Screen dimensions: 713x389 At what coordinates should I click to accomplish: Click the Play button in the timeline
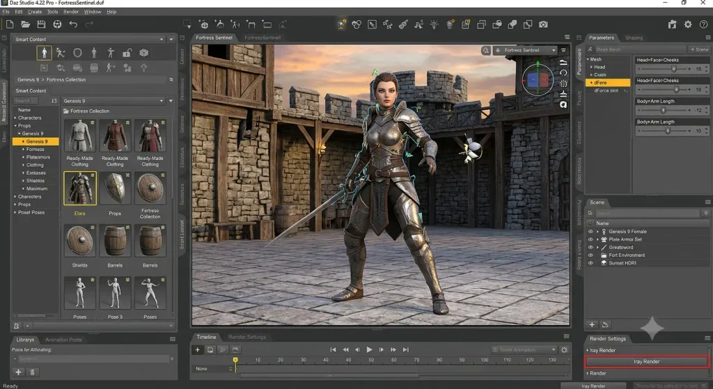tap(369, 350)
